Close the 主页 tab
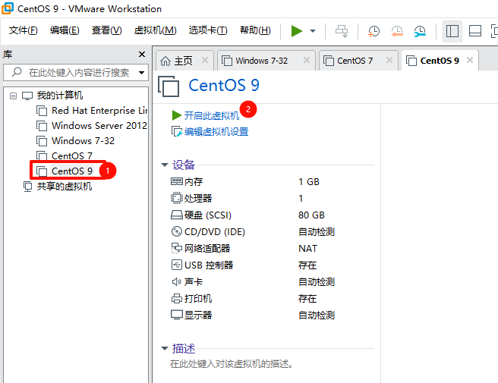498x383 pixels. 205,60
